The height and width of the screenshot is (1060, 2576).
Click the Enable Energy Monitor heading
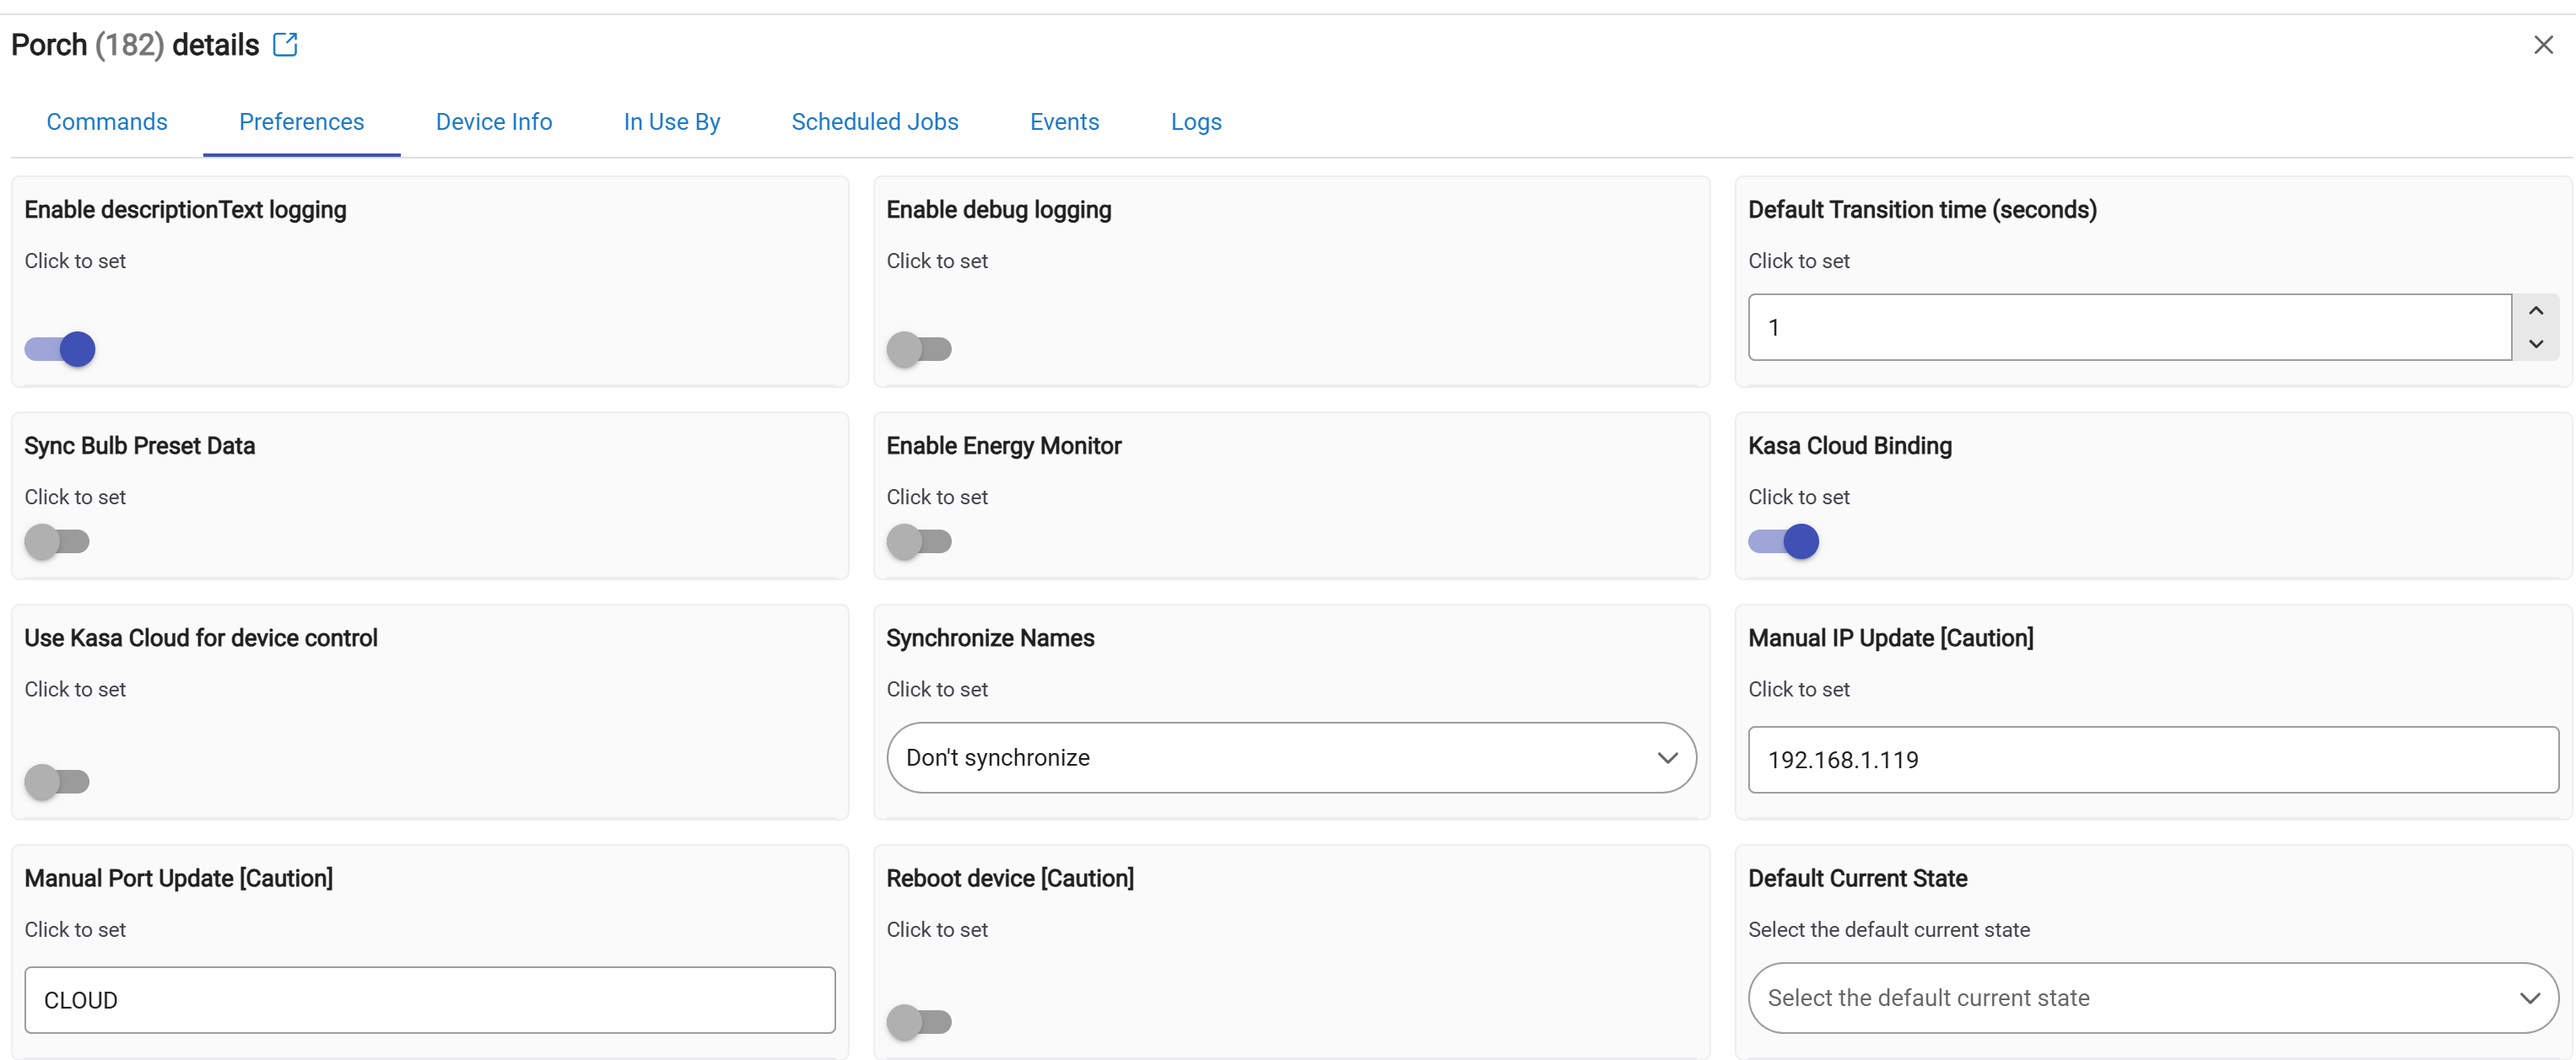(x=1003, y=445)
